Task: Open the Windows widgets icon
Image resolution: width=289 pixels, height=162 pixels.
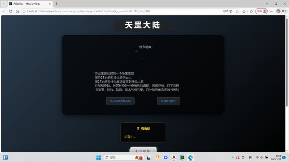Action: 5,157
